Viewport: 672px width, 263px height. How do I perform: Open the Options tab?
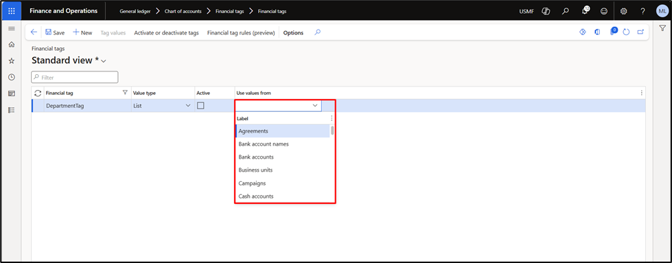[293, 32]
